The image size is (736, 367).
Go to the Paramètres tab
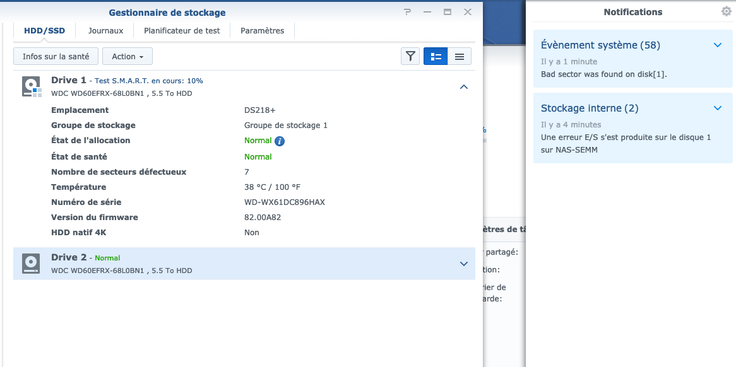pos(262,30)
